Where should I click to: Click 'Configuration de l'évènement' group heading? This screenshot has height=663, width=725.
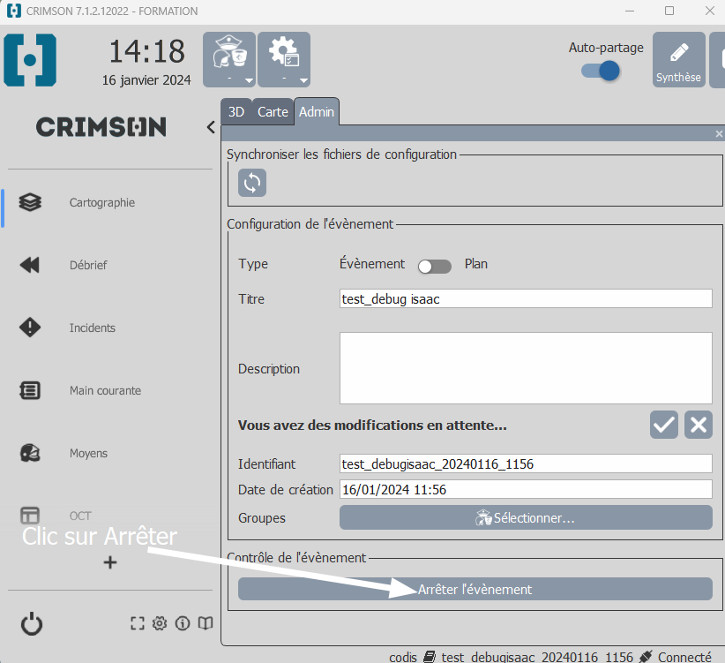(310, 224)
